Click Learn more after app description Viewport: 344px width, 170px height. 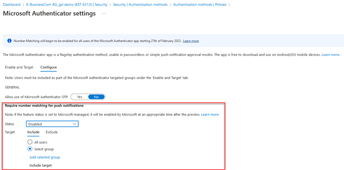tap(330, 55)
